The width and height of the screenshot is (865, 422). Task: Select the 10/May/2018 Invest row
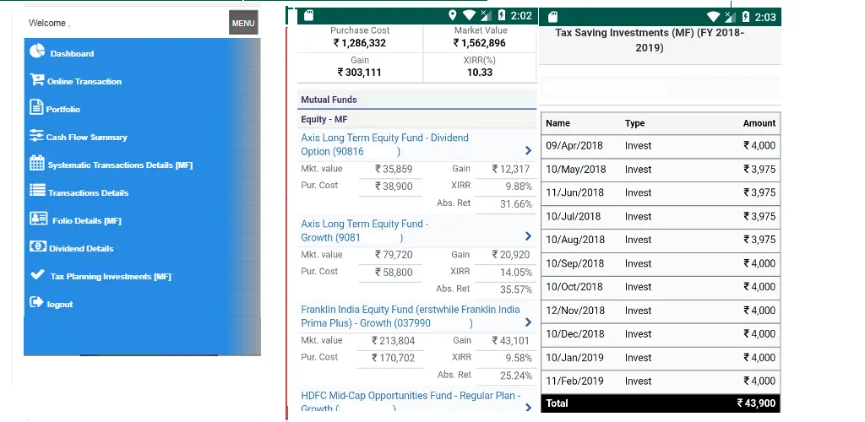click(x=661, y=170)
